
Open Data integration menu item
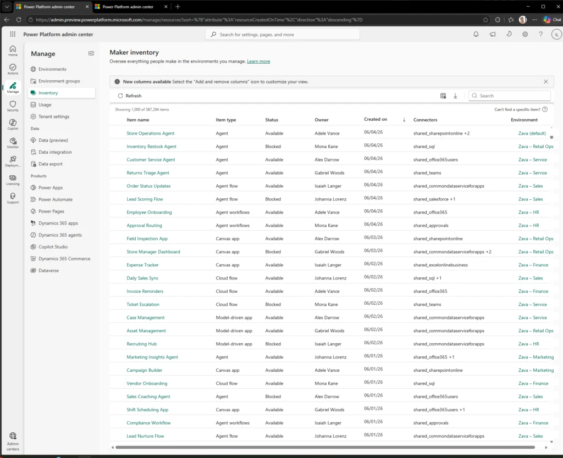55,152
